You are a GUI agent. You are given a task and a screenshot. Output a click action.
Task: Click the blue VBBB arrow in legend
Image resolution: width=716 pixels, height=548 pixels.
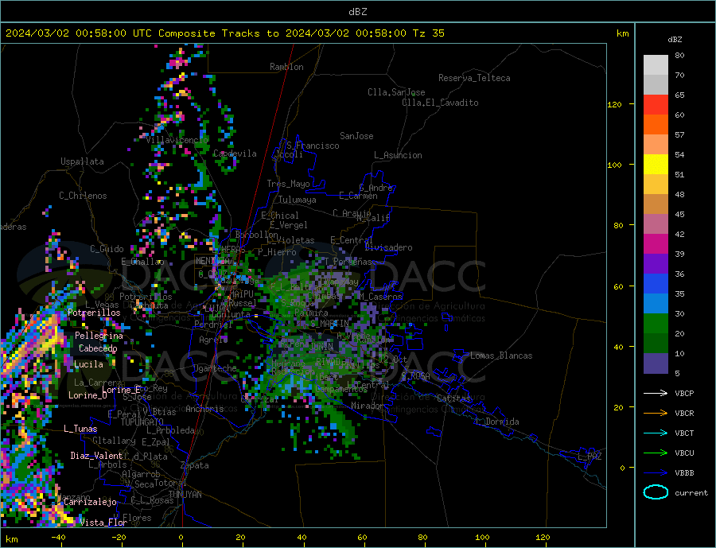tap(656, 472)
